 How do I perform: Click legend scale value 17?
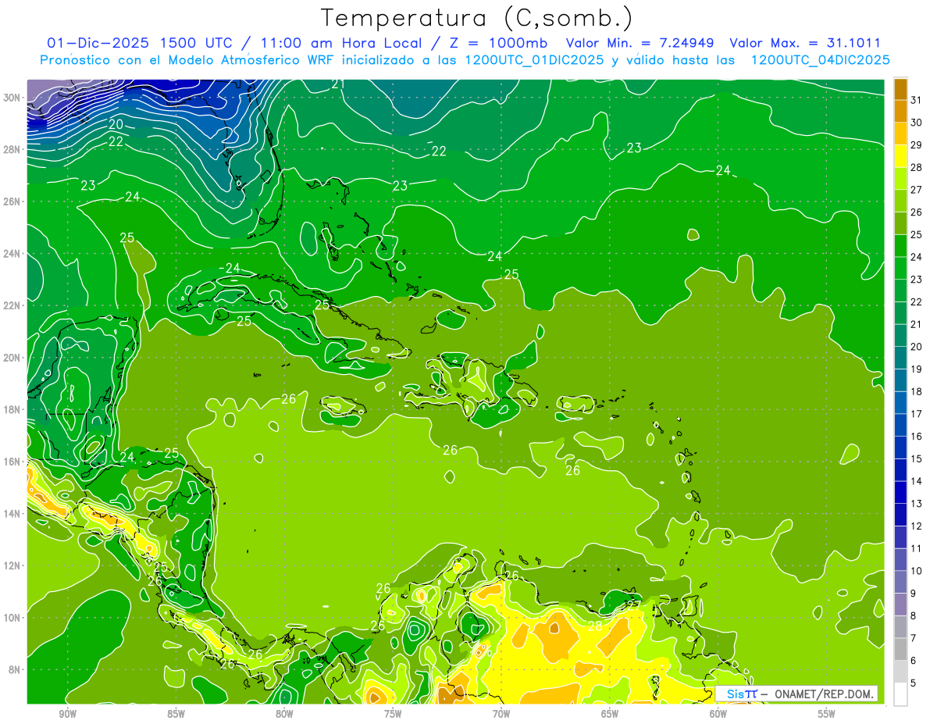coord(917,414)
